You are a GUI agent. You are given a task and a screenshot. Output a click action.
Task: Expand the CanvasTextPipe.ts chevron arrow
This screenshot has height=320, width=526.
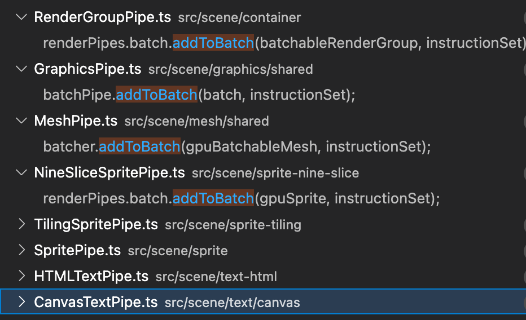[22, 302]
